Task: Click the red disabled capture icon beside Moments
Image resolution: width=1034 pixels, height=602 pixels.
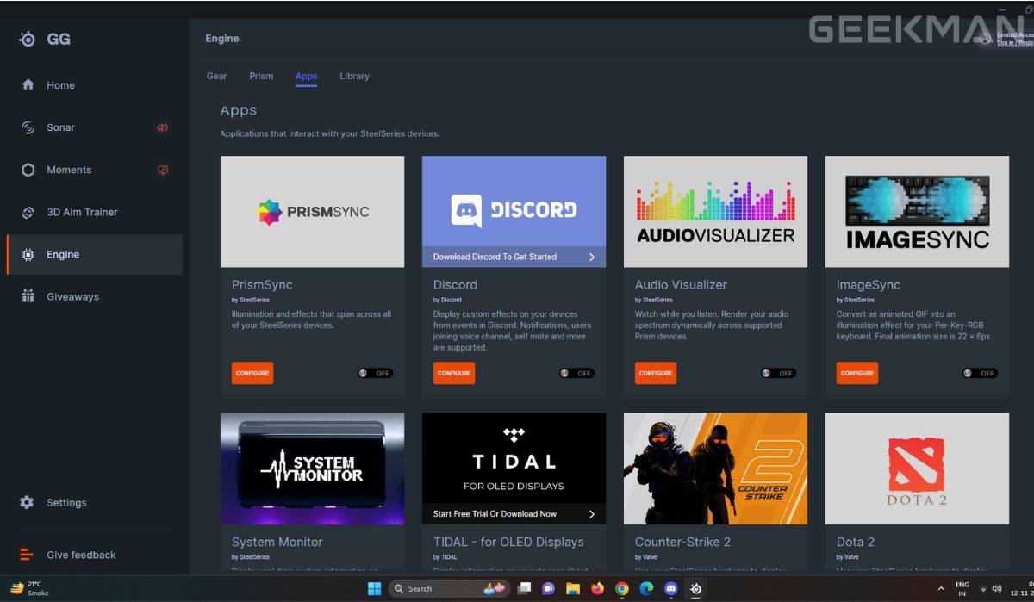Action: click(x=162, y=170)
